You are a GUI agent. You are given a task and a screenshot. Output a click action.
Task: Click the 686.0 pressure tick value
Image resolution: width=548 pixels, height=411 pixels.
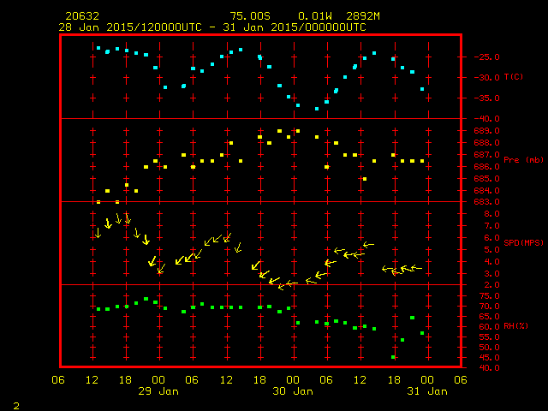tap(486, 167)
